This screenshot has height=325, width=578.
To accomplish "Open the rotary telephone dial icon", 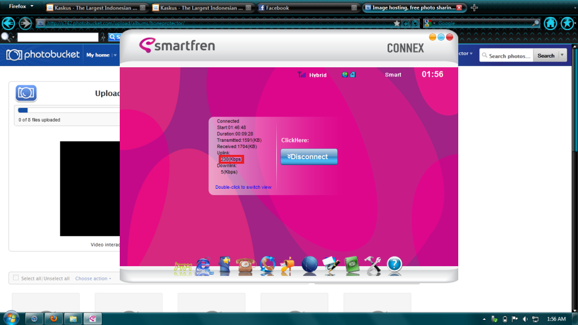I will click(245, 266).
